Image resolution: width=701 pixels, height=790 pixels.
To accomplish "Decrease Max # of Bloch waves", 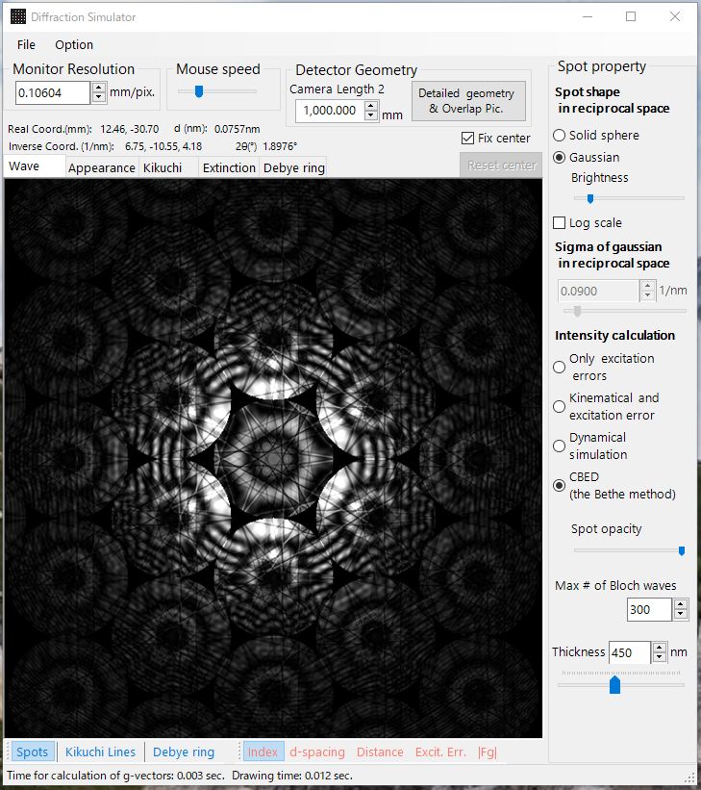I will tap(681, 615).
